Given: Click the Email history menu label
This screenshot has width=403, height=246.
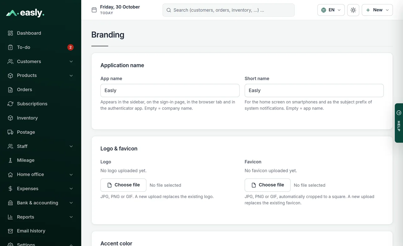Looking at the screenshot, I should pyautogui.click(x=31, y=231).
